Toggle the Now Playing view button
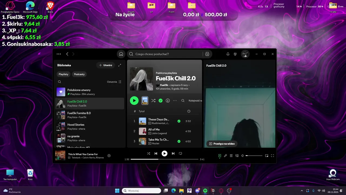Viewport: 346px width, 195px height. click(x=219, y=156)
